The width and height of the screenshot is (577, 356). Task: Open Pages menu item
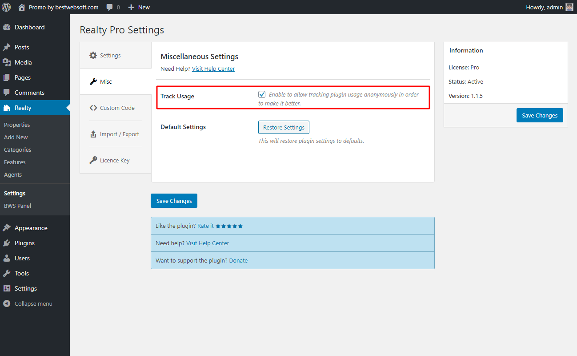coord(35,77)
